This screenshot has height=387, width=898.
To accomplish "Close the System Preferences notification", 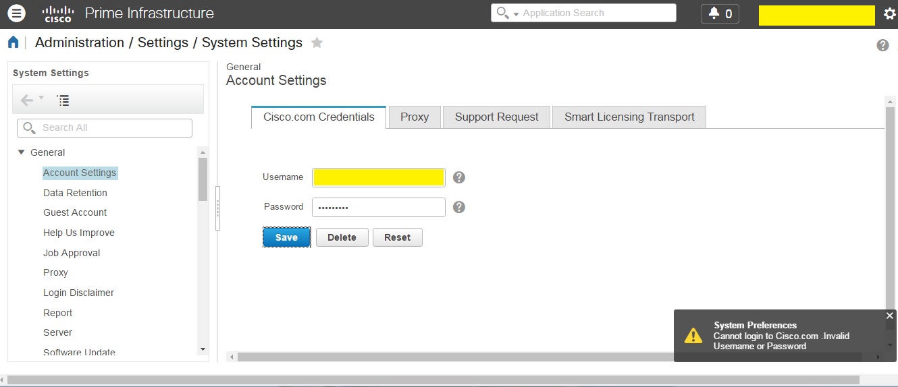I will point(889,316).
